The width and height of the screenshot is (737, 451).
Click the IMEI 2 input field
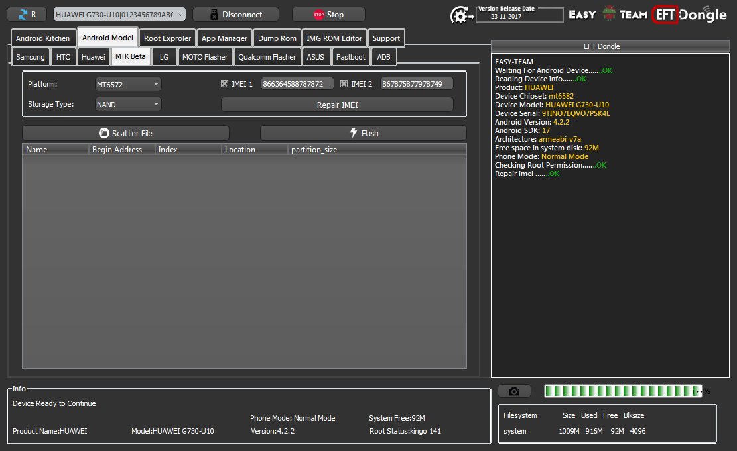pyautogui.click(x=417, y=84)
